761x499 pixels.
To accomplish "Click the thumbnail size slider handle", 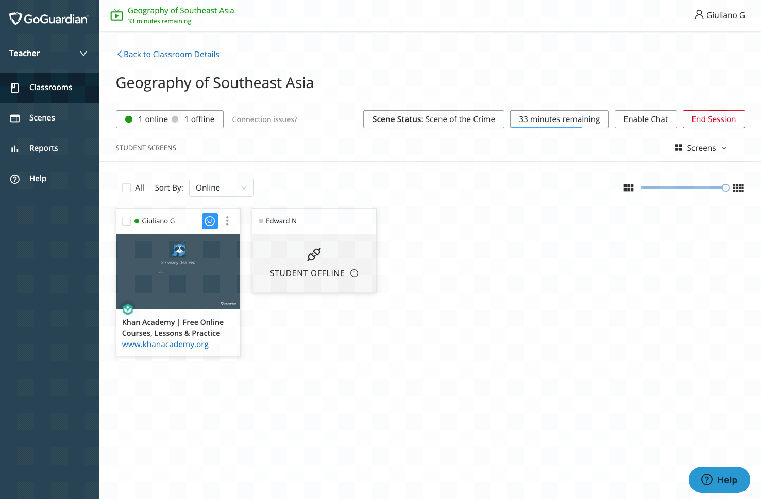I will pyautogui.click(x=725, y=188).
